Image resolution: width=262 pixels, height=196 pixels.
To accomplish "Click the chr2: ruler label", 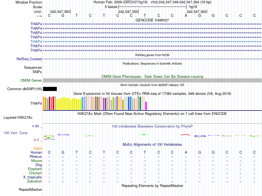I will pos(38,12).
